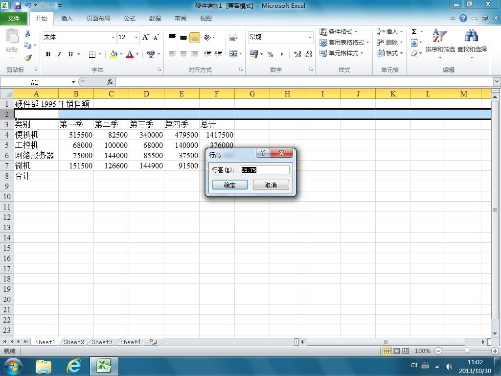Switch to the Sheet2 worksheet tab

[x=74, y=342]
